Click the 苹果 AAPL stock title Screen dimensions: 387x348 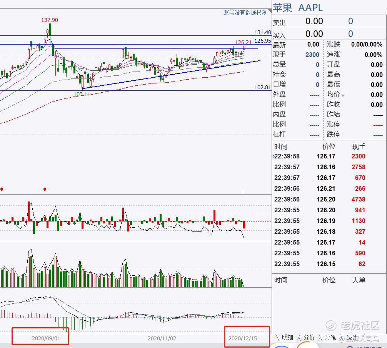tap(298, 7)
